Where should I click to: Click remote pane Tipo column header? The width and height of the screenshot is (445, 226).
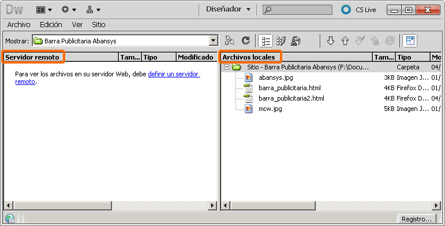tap(159, 57)
